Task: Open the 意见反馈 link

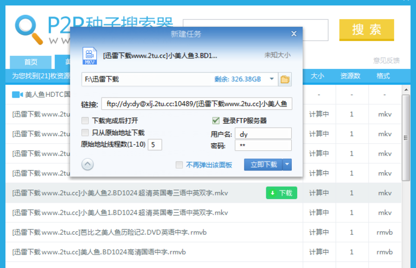Action: 386,61
